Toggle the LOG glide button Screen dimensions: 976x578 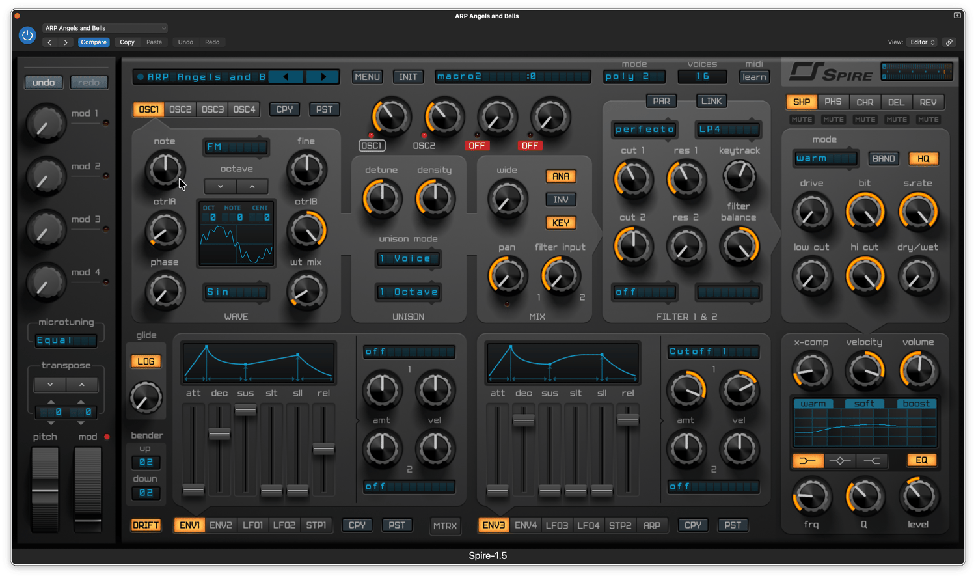click(146, 361)
